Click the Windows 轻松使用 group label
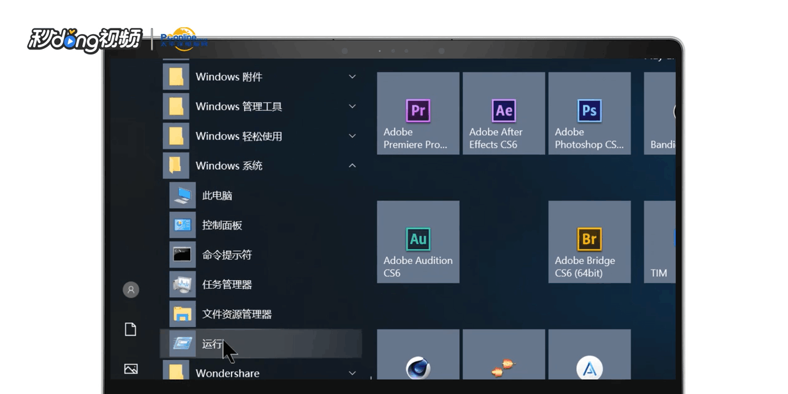This screenshot has height=394, width=788. point(239,136)
